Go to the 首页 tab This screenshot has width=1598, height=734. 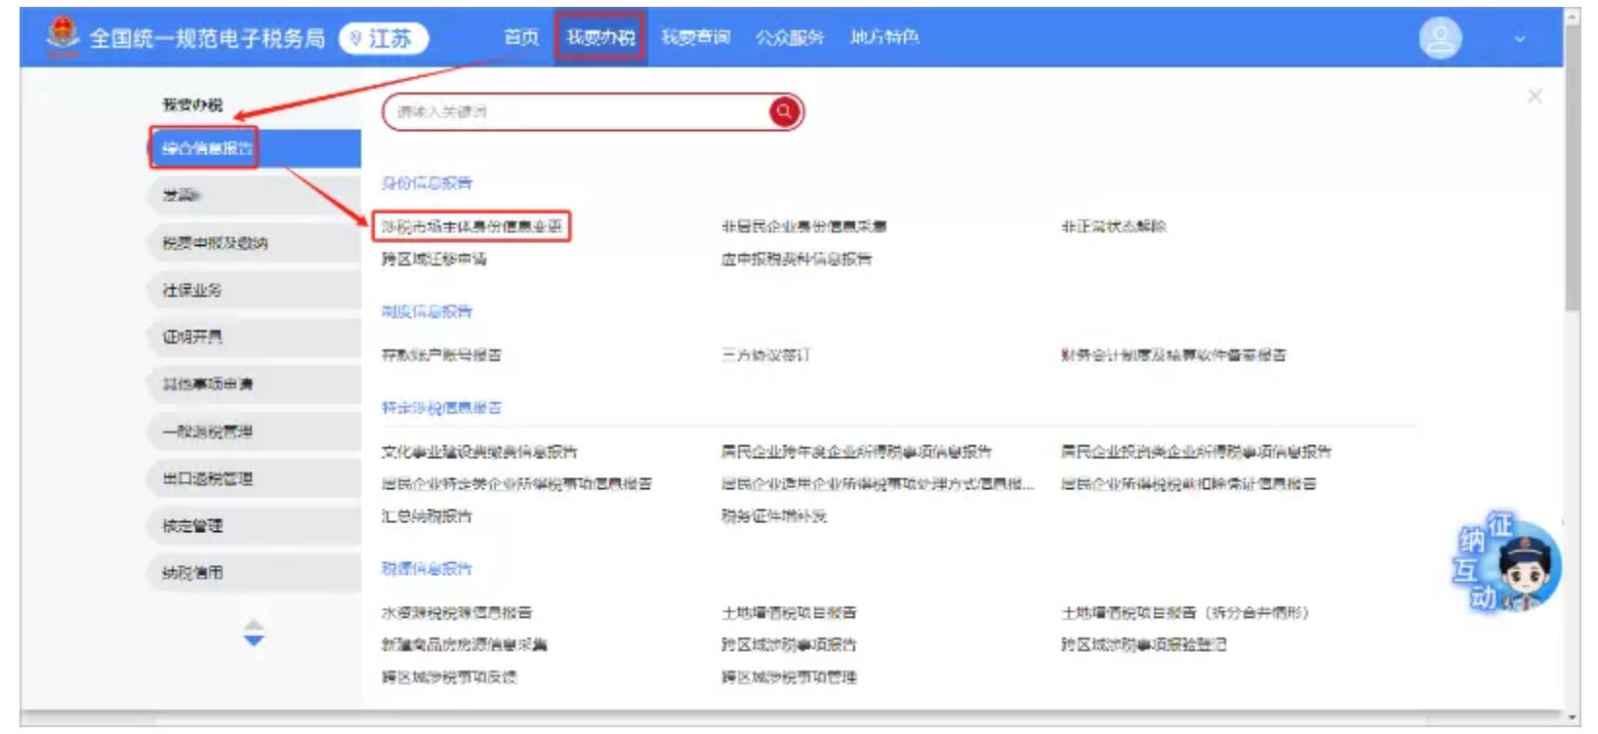tap(521, 37)
